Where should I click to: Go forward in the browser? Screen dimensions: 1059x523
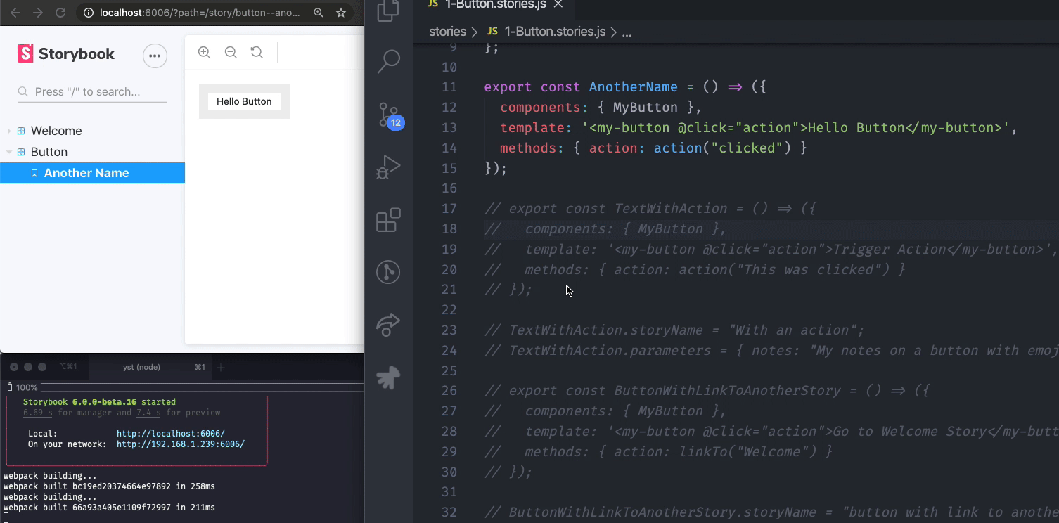click(38, 13)
